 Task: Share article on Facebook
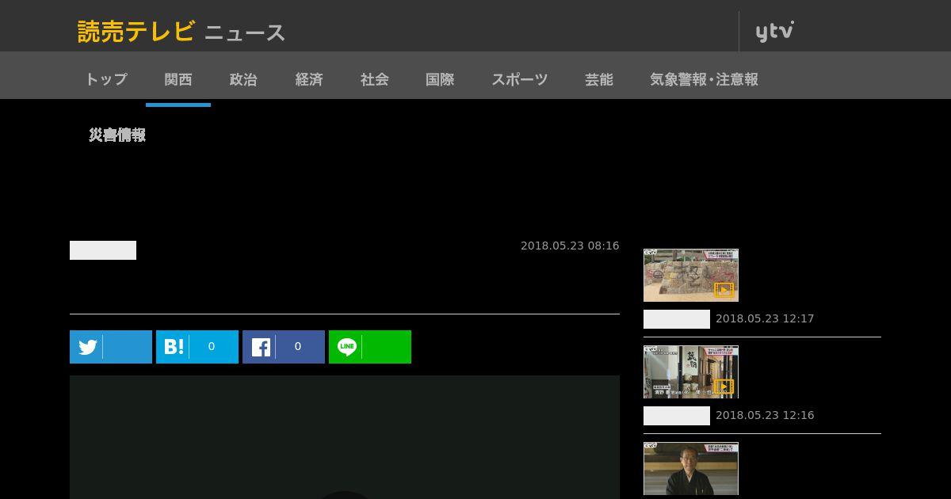pyautogui.click(x=284, y=347)
